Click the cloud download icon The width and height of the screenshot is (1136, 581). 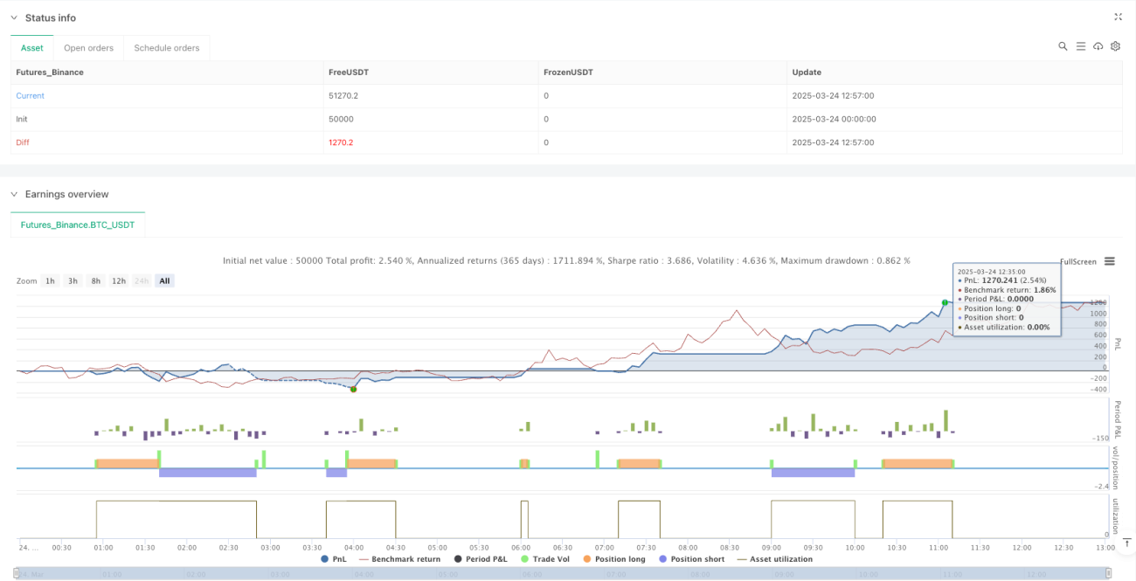pyautogui.click(x=1098, y=46)
